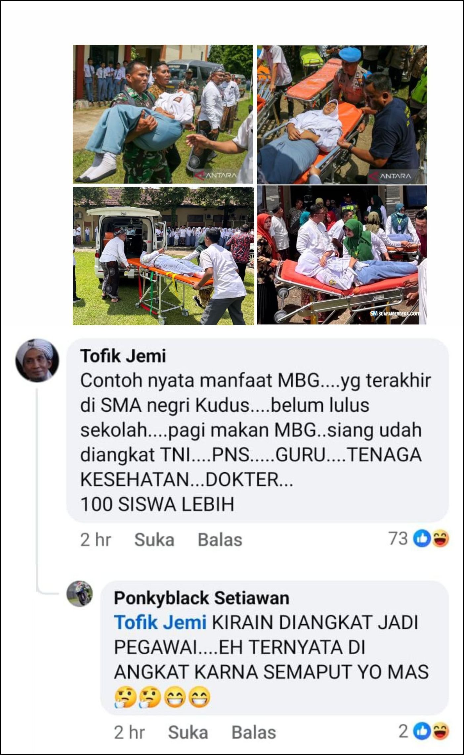464x755 pixels.
Task: Open Ponkyblack Setiawan's profile avatar
Action: click(x=80, y=593)
